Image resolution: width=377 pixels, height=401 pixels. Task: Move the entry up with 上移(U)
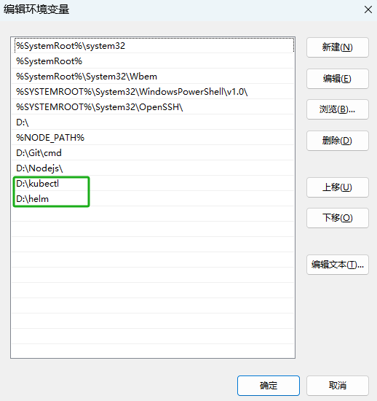pyautogui.click(x=338, y=187)
